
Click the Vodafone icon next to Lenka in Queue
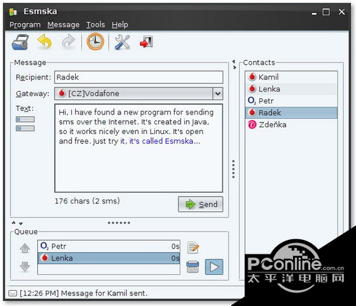click(x=45, y=258)
